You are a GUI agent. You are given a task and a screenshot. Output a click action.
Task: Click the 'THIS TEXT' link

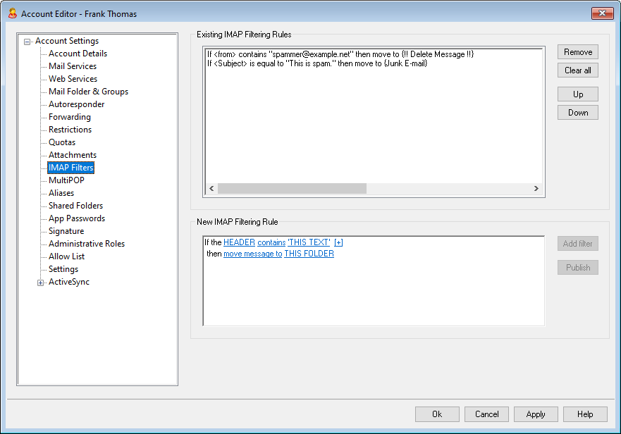309,242
